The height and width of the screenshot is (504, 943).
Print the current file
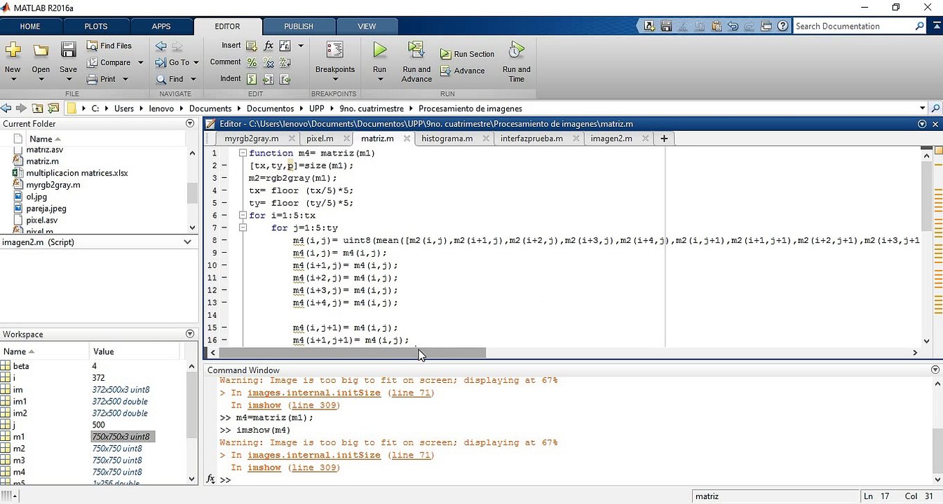pyautogui.click(x=102, y=79)
